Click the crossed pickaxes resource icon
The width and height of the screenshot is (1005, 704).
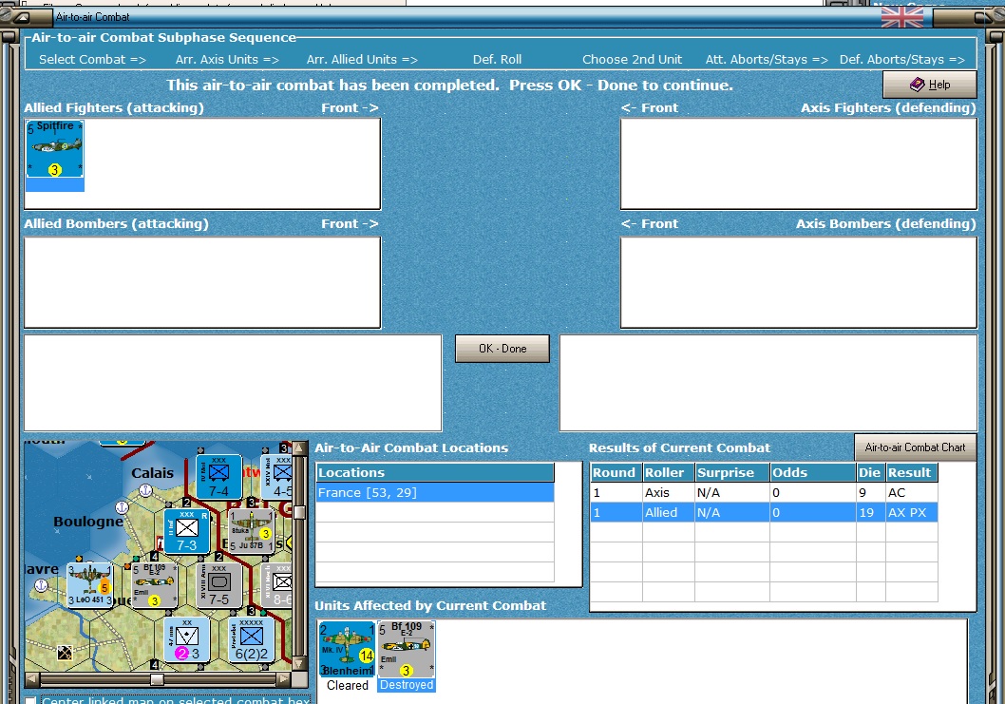pyautogui.click(x=65, y=653)
